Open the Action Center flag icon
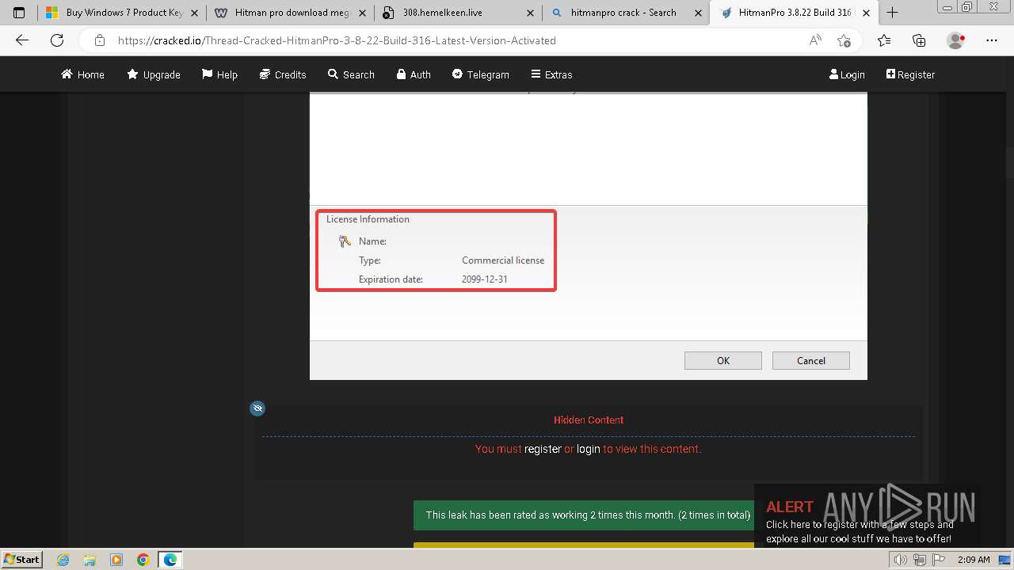Screen dimensions: 1014x570 click(x=939, y=560)
